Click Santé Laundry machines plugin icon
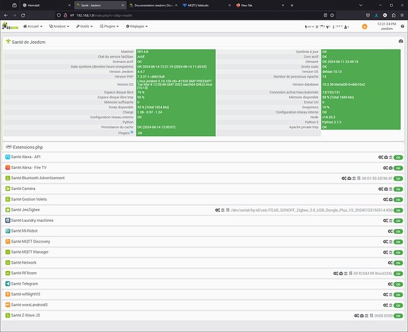The height and width of the screenshot is (332, 408). point(8,220)
